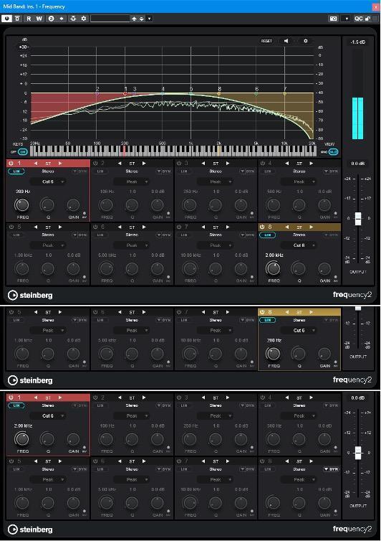Viewport: 381px width, 541px height.
Task: Open the gear settings above the EQ graph
Action: 305,41
